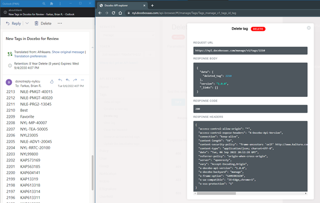The width and height of the screenshot is (320, 203).
Task: Click the reply all icon in the message header
Action: pyautogui.click(x=68, y=80)
